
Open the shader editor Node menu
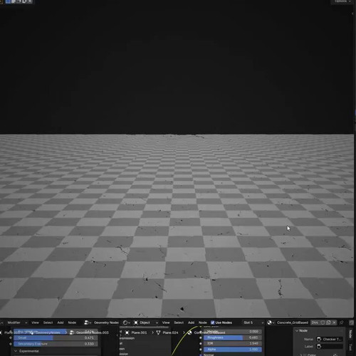[x=203, y=323]
